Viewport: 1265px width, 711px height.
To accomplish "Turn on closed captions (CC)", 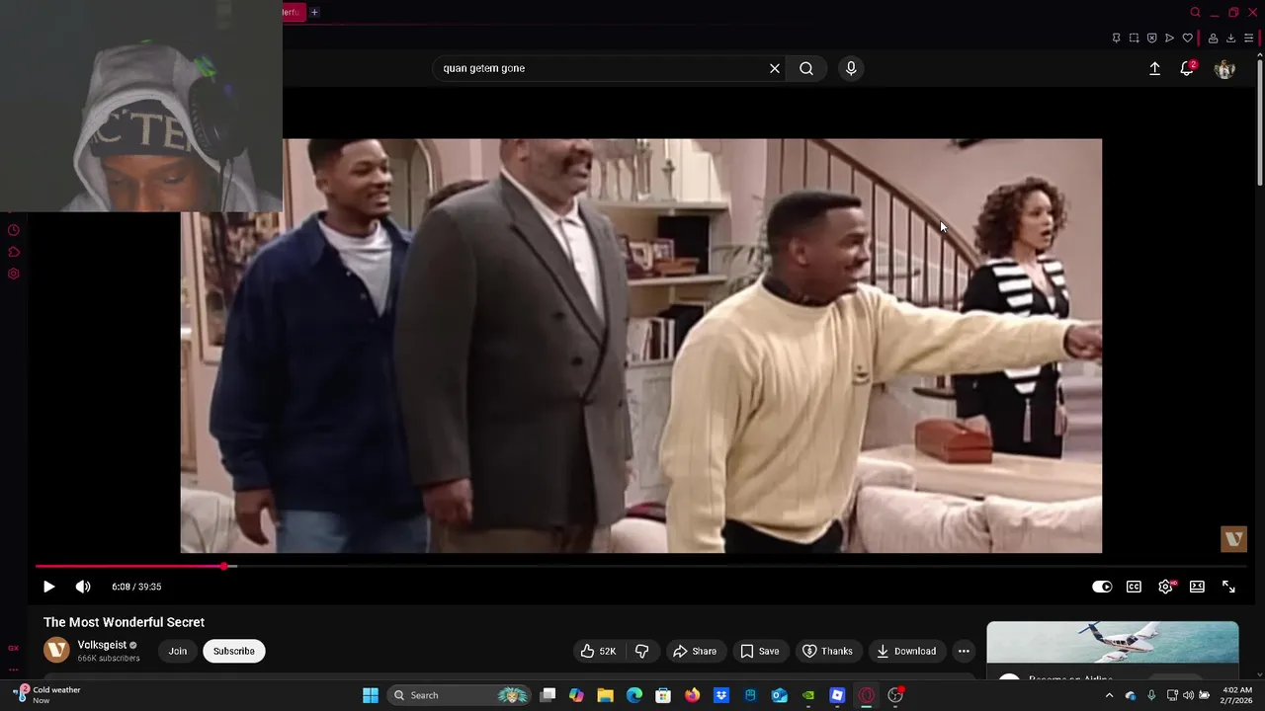I will coord(1134,587).
